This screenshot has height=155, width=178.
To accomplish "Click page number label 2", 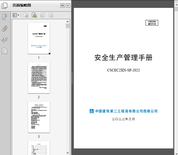I will (x=39, y=97).
